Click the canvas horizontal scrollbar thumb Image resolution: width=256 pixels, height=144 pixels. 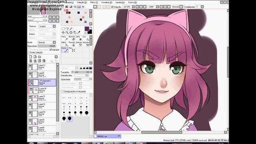pos(162,132)
